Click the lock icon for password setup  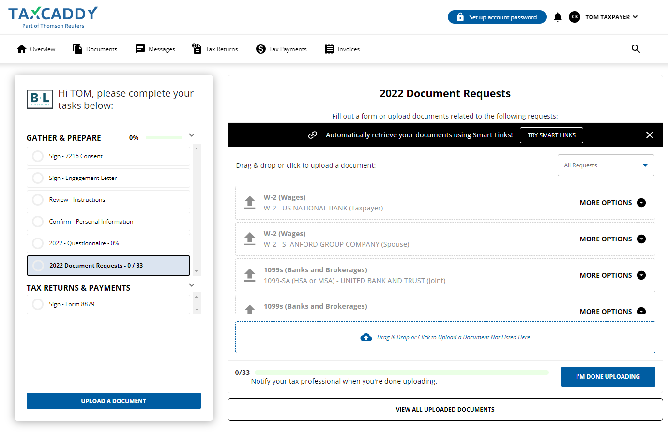[x=460, y=17]
